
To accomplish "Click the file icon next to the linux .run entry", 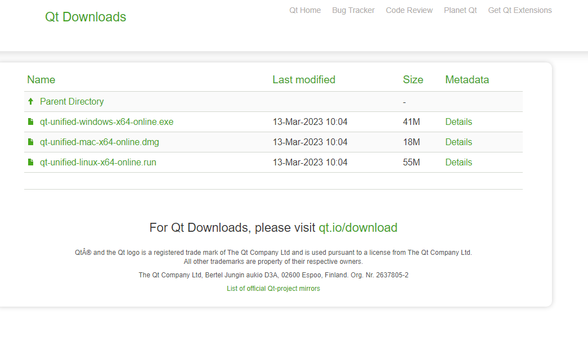I will point(31,162).
